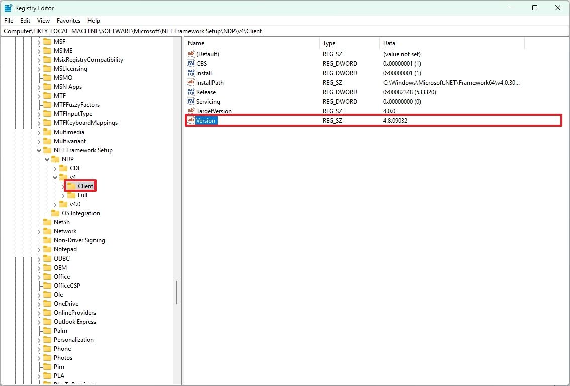Expand the Network registry key

39,231
